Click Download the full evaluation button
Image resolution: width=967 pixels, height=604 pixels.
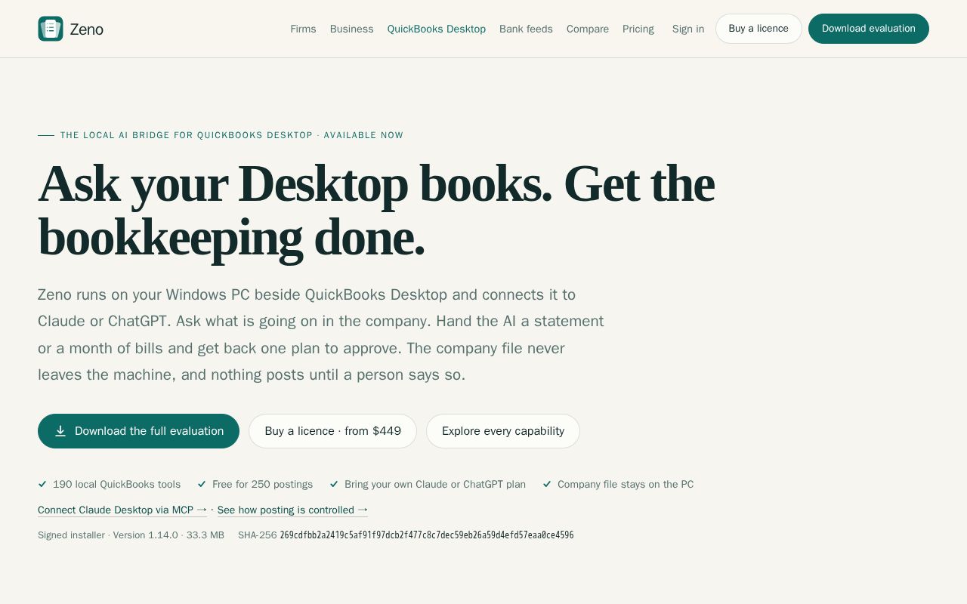138,431
